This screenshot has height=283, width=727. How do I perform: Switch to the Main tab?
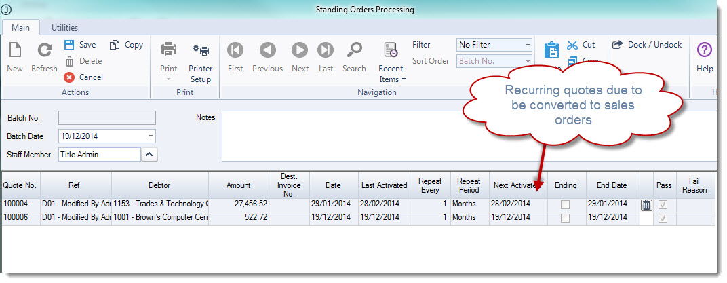point(21,27)
